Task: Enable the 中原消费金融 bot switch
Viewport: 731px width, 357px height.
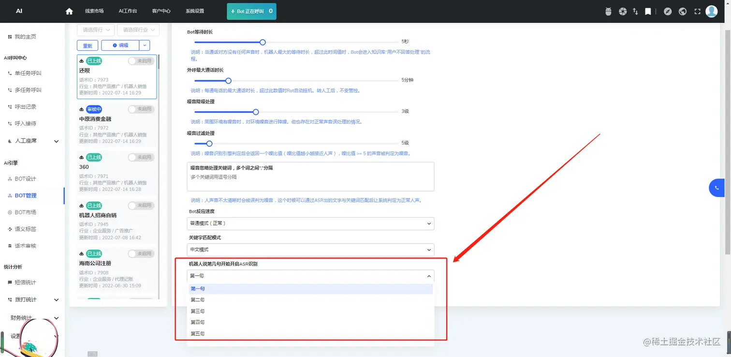Action: (x=141, y=109)
